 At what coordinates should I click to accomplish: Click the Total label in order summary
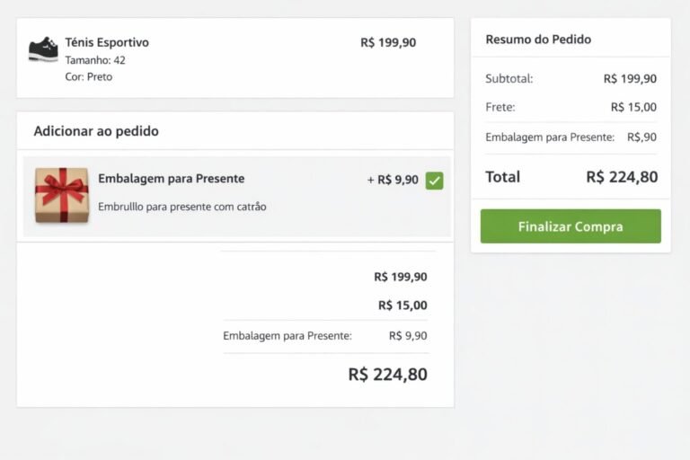503,177
